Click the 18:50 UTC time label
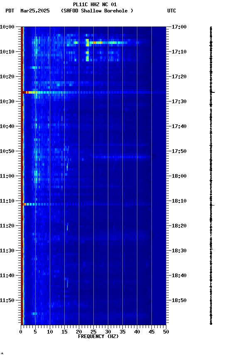The image size is (229, 358). tap(179, 300)
